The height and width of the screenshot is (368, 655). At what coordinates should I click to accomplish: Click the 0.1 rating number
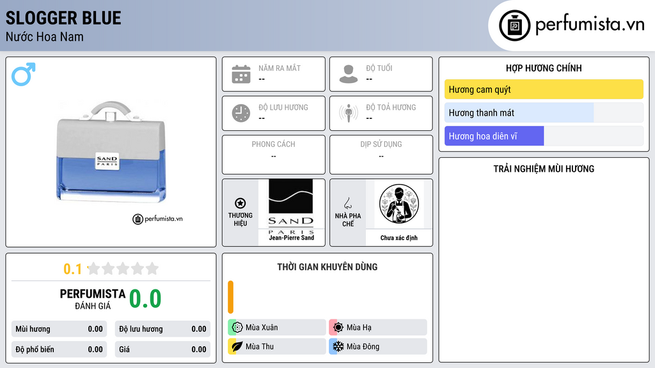[x=72, y=269]
